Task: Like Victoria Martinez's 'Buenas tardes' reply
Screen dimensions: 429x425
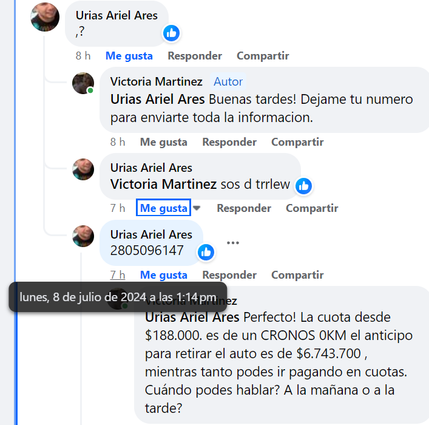Action: click(x=164, y=142)
